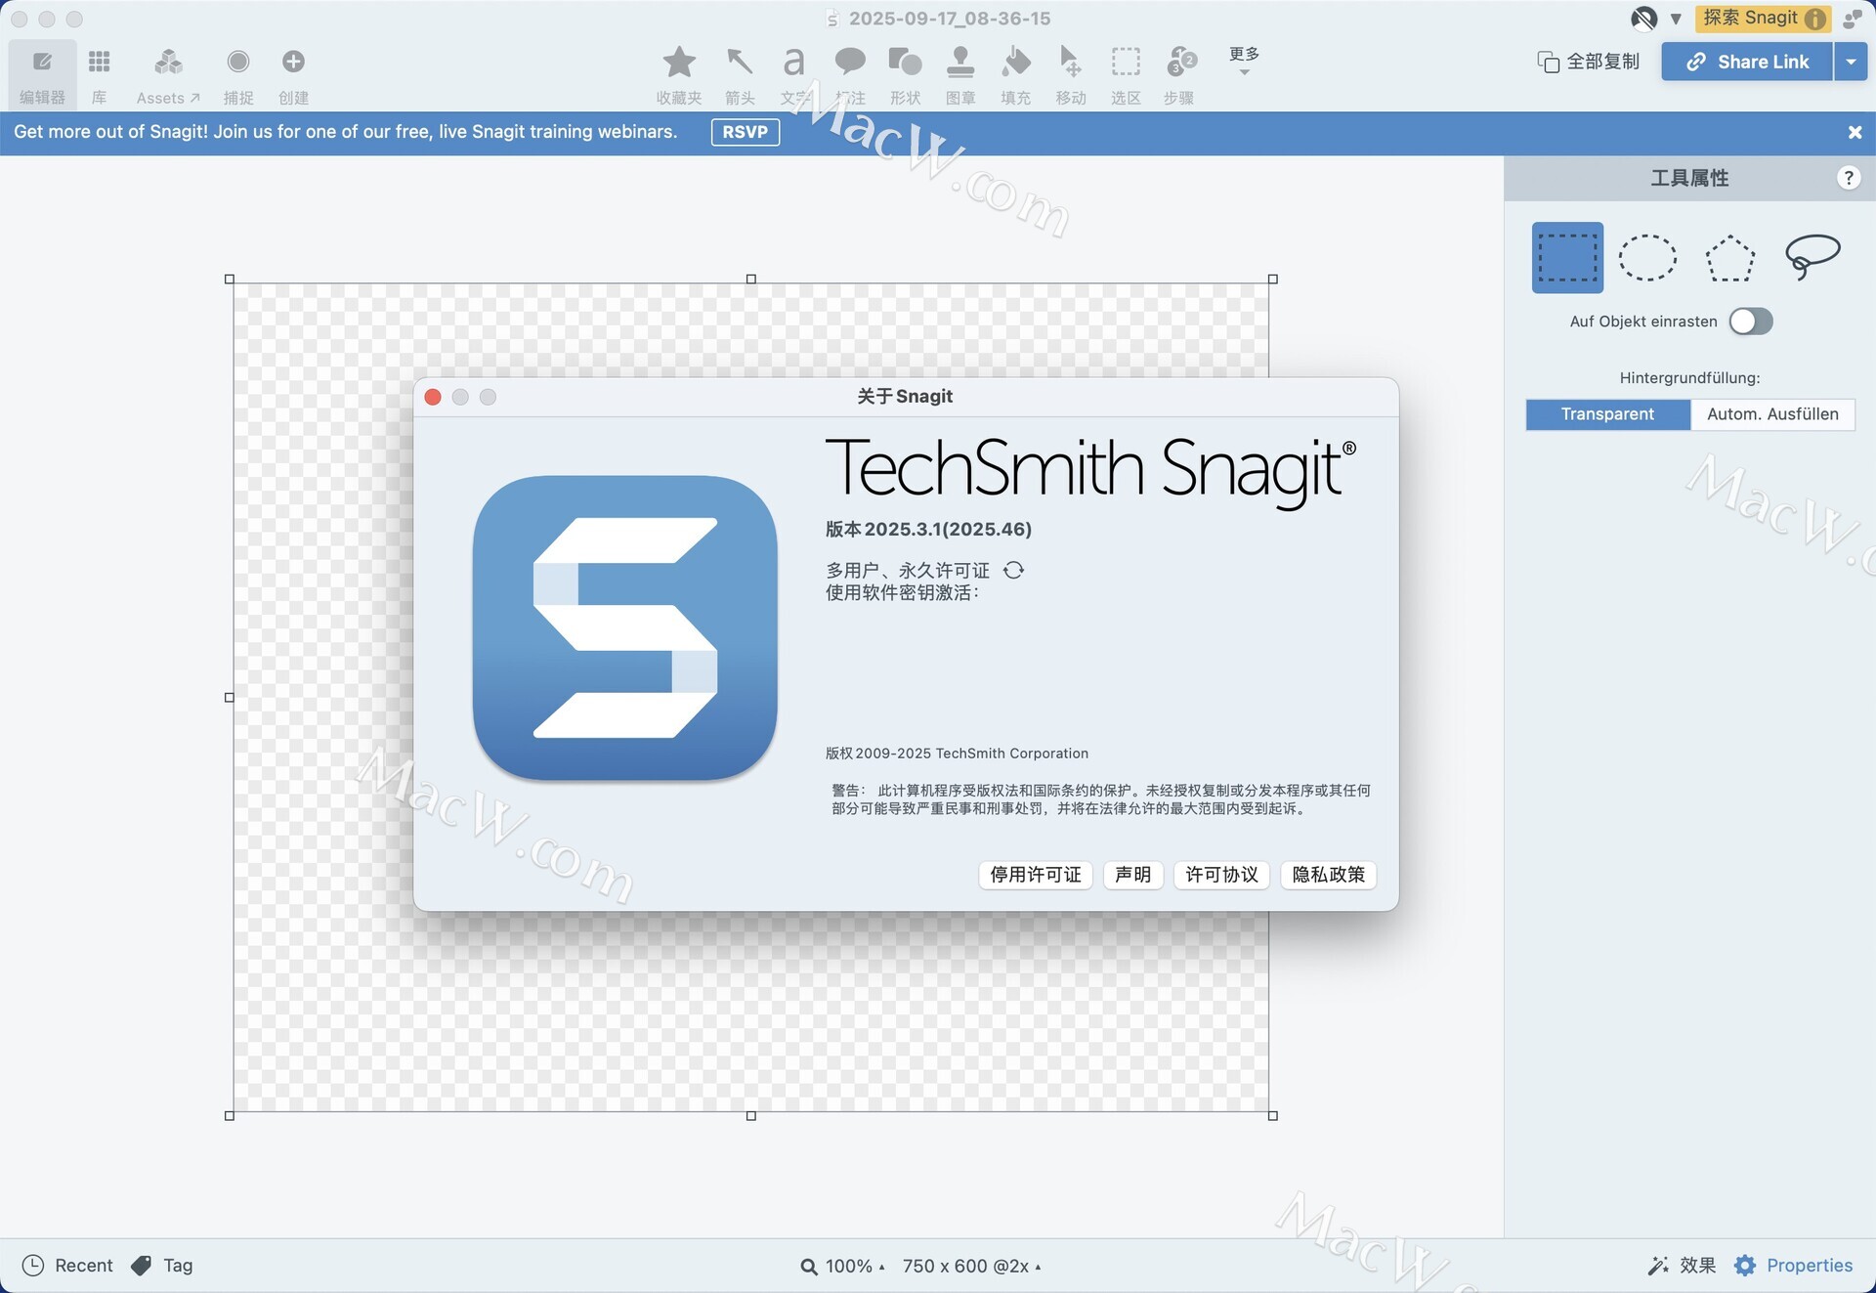Open the Properties panel
The width and height of the screenshot is (1876, 1293).
pyautogui.click(x=1793, y=1266)
